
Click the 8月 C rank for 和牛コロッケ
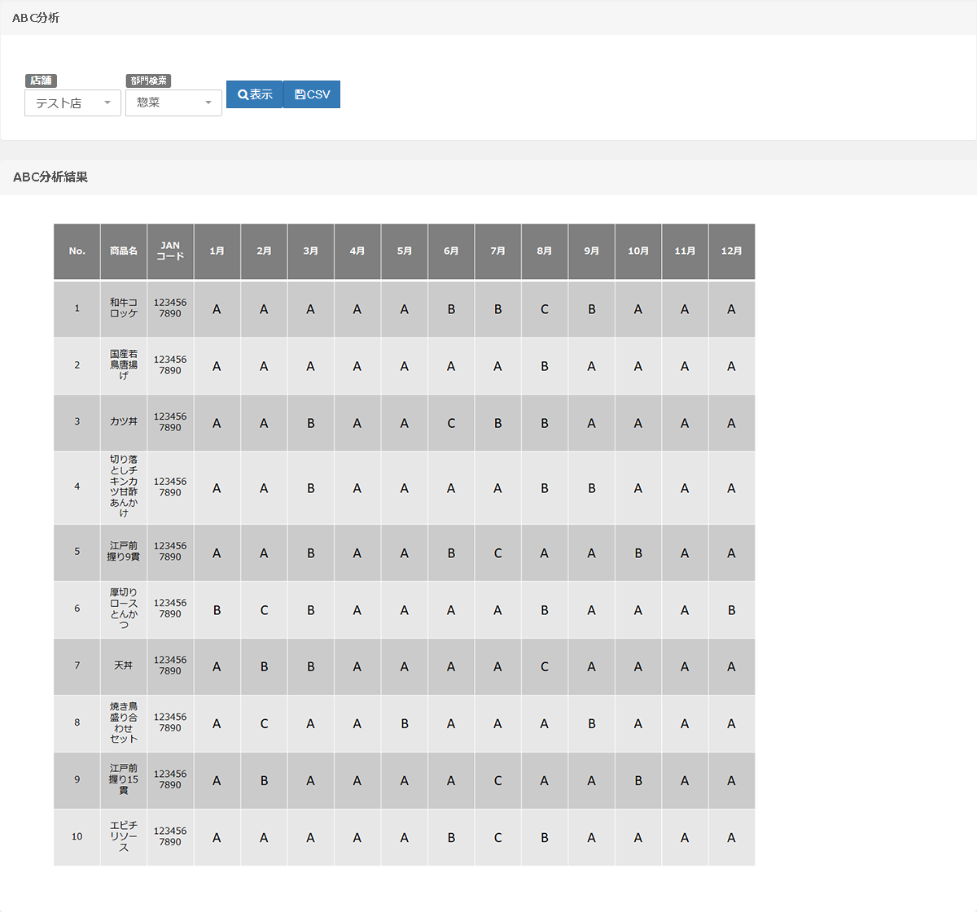(545, 309)
